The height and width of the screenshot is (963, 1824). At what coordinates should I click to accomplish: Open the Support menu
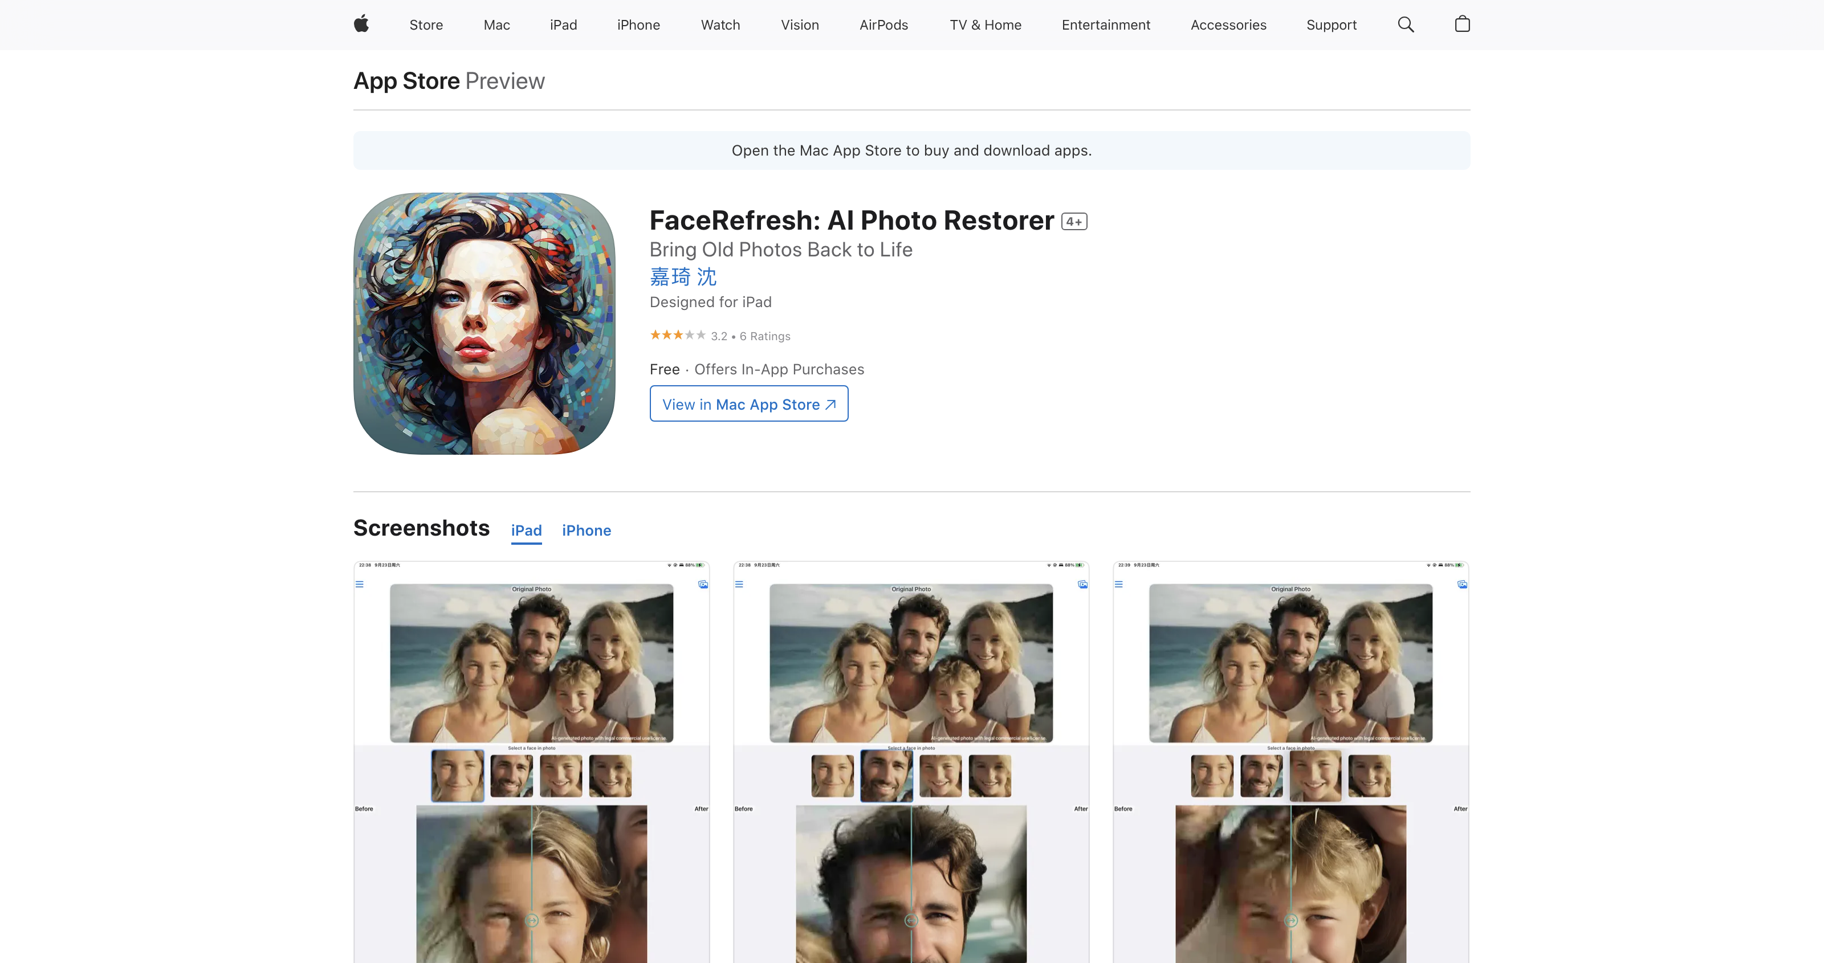click(x=1331, y=25)
